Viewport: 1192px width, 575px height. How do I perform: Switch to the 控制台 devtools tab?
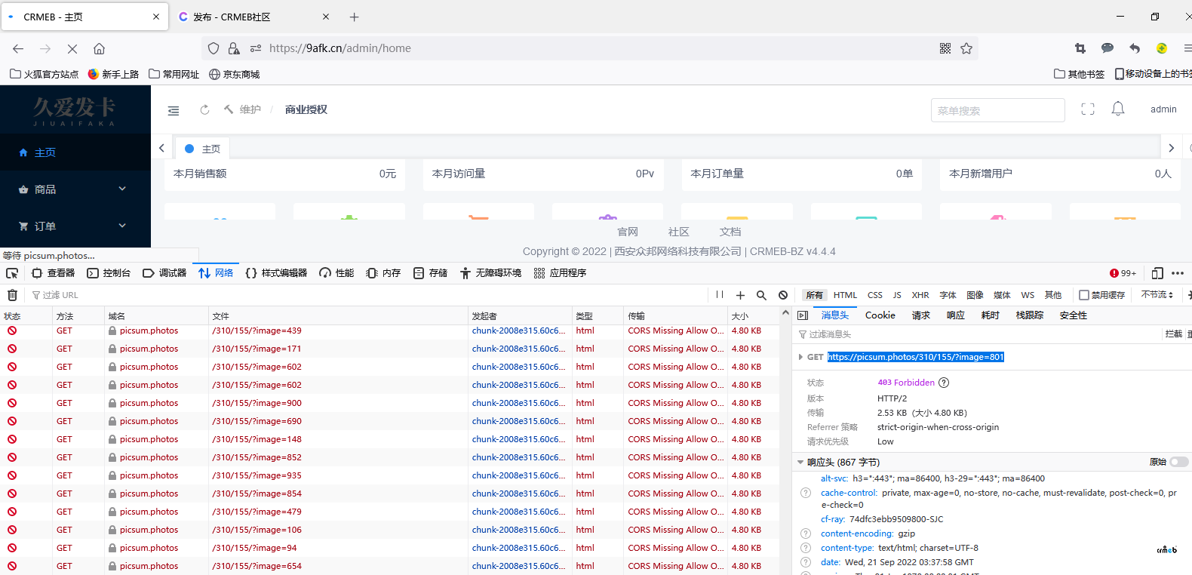tap(109, 273)
